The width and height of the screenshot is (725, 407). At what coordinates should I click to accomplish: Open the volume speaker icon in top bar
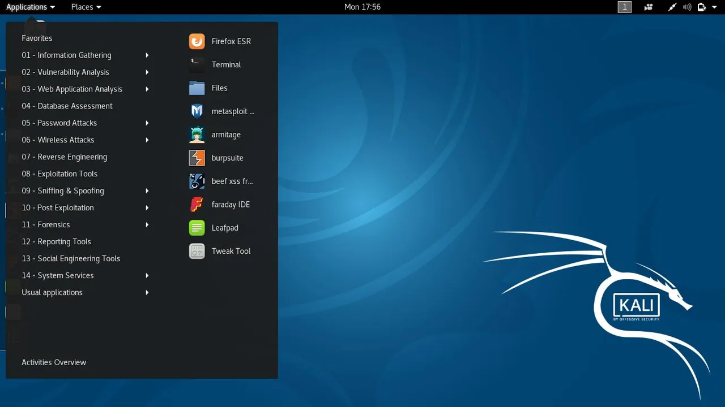pyautogui.click(x=687, y=7)
